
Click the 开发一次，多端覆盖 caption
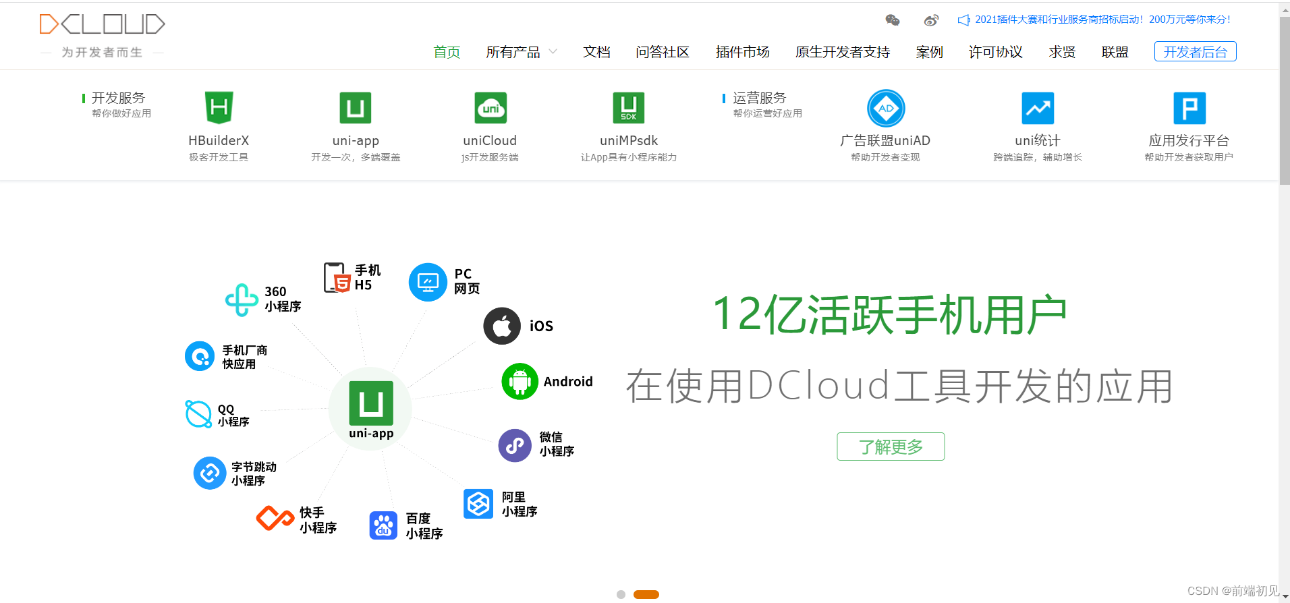pos(356,157)
